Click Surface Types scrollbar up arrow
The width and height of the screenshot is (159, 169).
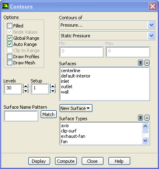pos(145,126)
